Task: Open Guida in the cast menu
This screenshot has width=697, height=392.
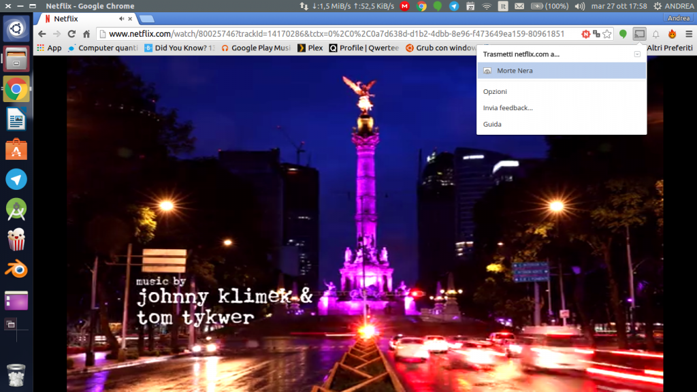Action: tap(492, 125)
